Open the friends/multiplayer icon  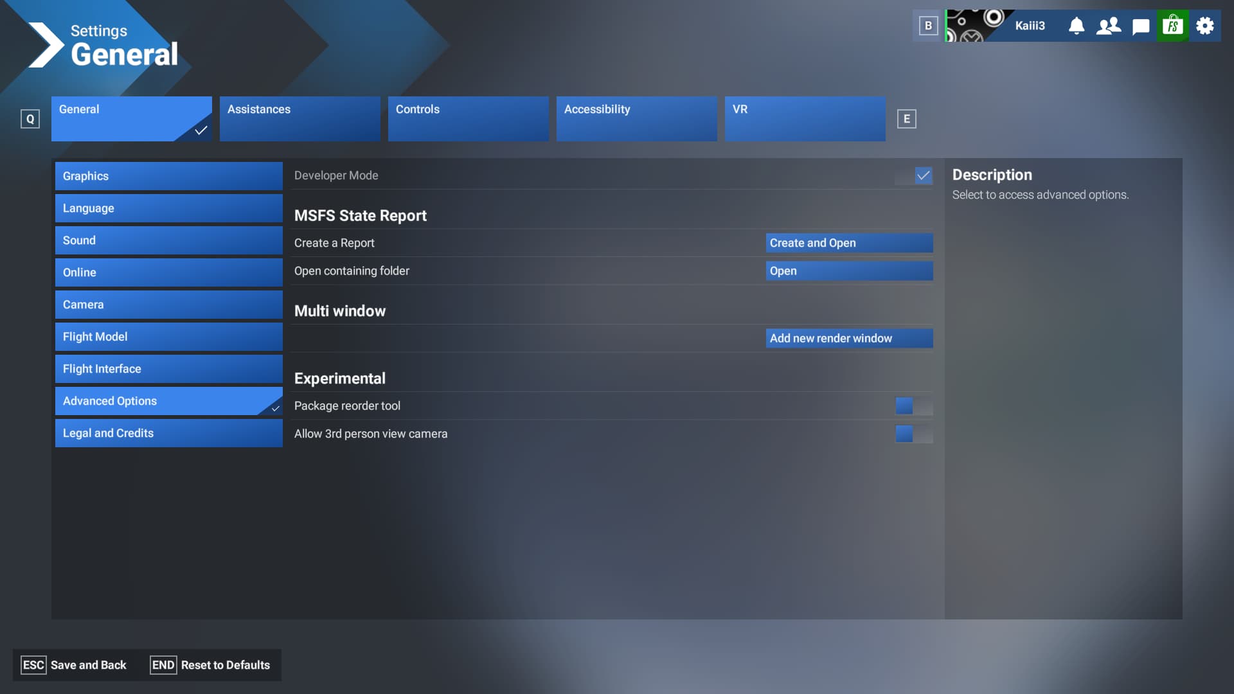1108,24
